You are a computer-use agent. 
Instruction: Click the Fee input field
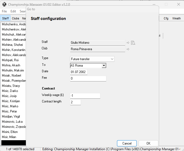tap(88, 78)
